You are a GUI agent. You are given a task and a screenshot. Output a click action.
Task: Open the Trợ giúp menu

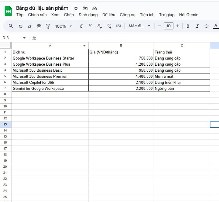[167, 15]
